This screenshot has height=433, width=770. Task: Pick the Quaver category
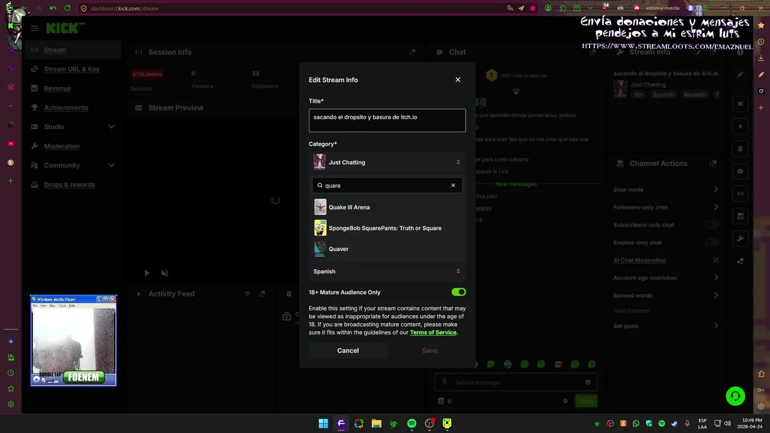pyautogui.click(x=387, y=249)
